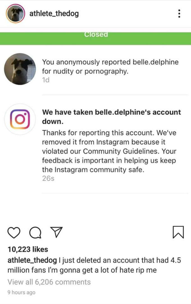Share the post with the paper plane icon

tap(57, 233)
